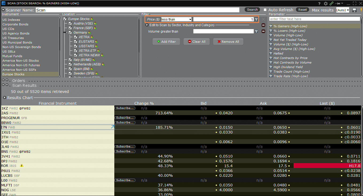Click the IB logo in the title bar
Viewport: 363px width, 196px height.
(x=3, y=3)
